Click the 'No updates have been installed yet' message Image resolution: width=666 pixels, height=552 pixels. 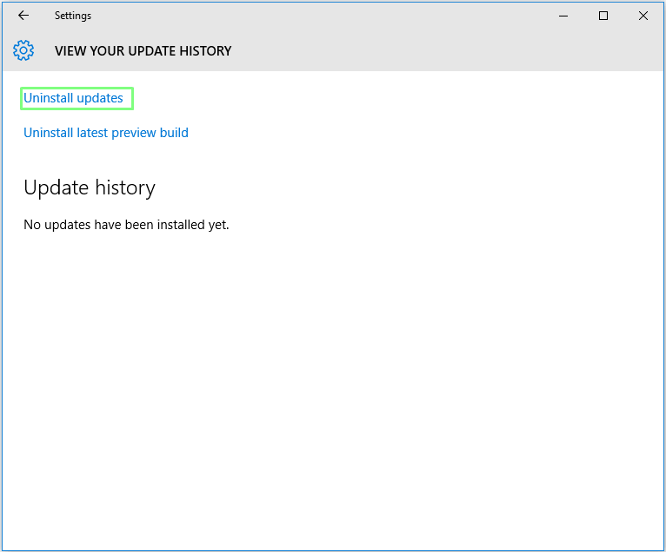tap(126, 225)
